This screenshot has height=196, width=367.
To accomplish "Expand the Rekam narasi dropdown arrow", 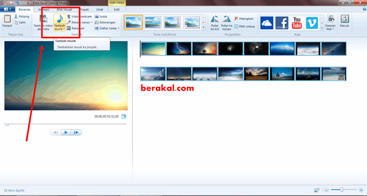I will click(92, 22).
